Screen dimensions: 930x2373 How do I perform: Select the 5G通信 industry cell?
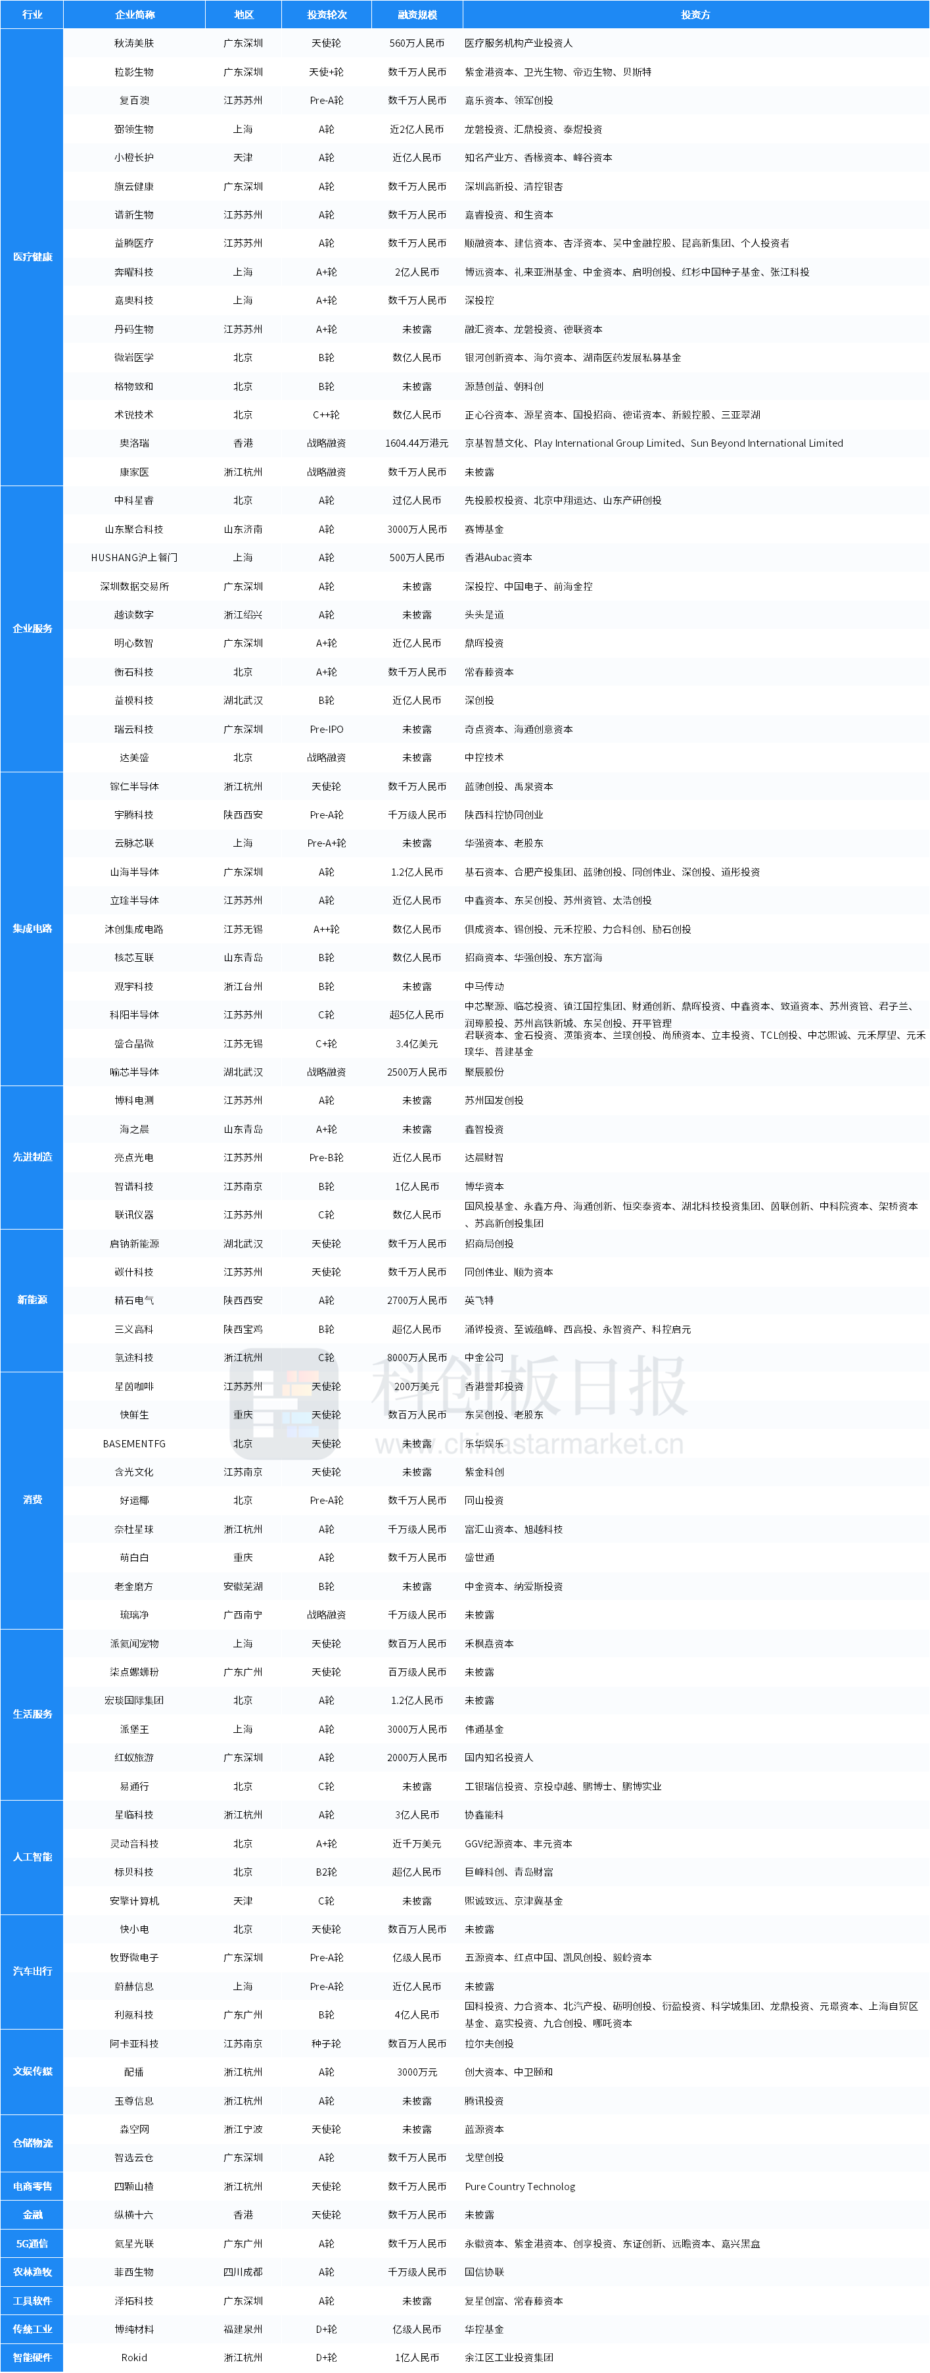pos(32,2244)
